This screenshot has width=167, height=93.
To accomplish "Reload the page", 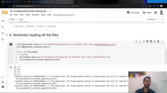I will [x=9, y=6].
